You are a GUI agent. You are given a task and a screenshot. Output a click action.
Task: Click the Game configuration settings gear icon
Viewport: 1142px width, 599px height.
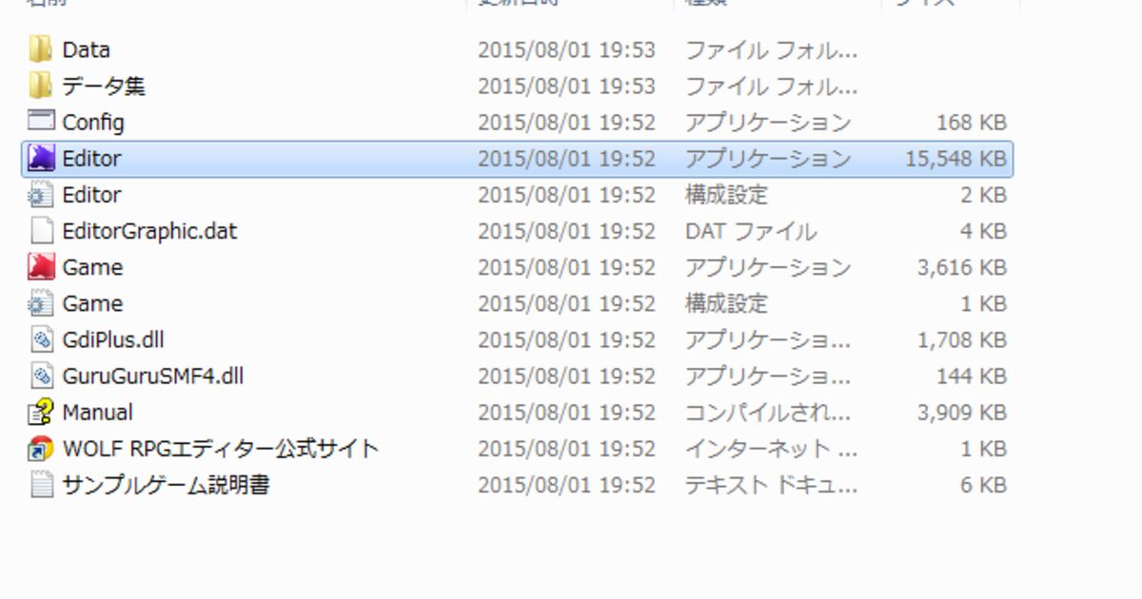(41, 303)
